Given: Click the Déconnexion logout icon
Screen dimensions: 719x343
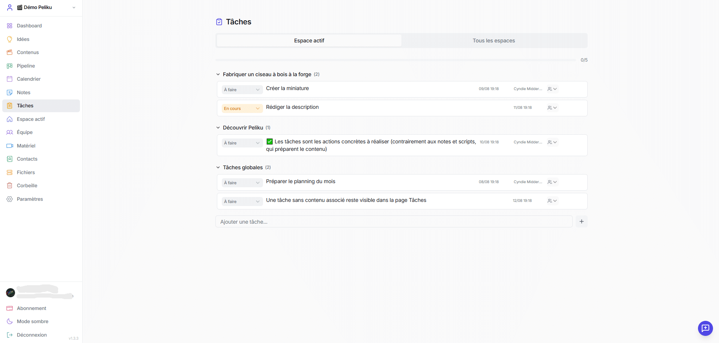Looking at the screenshot, I should click(10, 335).
